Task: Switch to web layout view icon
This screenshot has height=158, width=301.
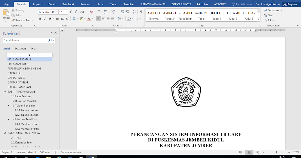Action: (x=257, y=152)
